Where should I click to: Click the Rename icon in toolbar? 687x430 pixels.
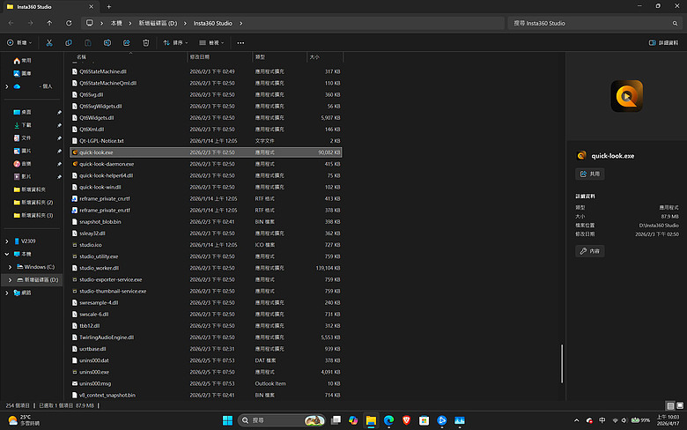point(107,42)
